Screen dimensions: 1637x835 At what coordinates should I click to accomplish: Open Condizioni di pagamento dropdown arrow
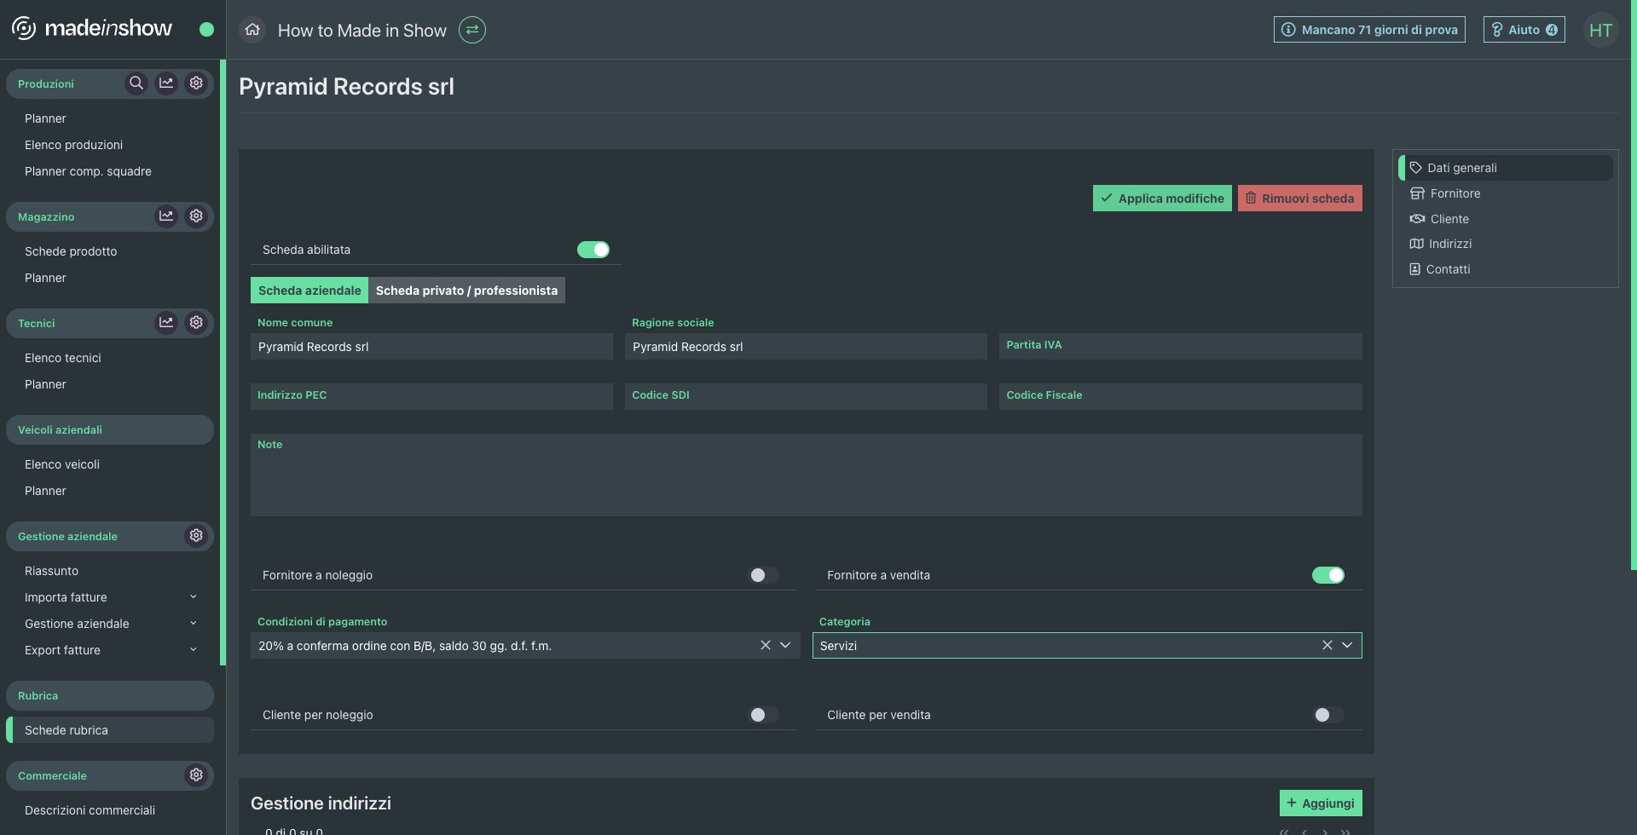(785, 646)
